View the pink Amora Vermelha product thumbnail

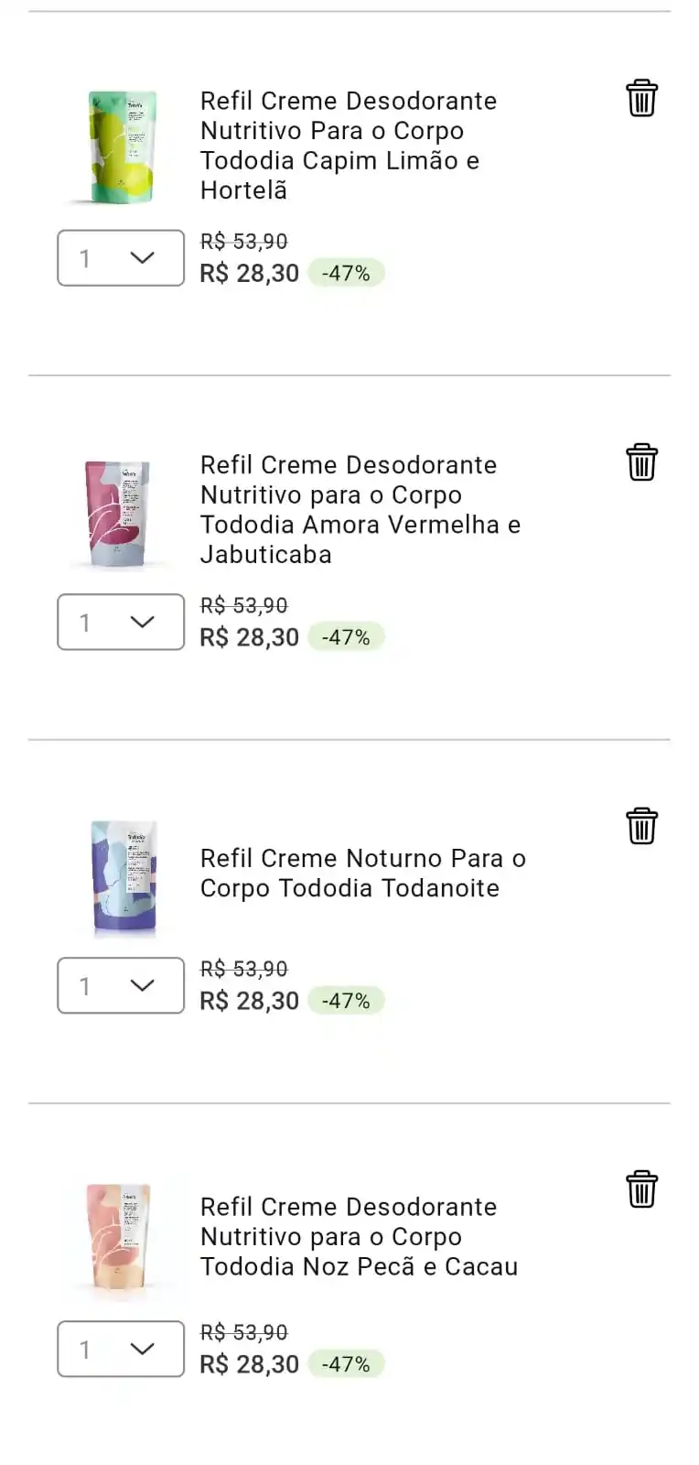[x=118, y=514]
